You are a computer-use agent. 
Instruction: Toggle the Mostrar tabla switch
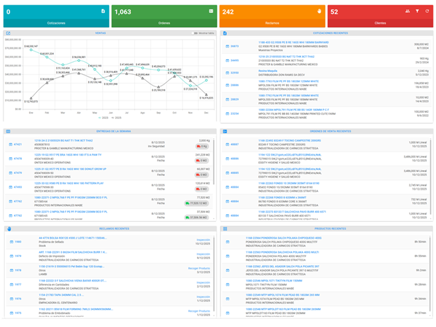tap(196, 33)
